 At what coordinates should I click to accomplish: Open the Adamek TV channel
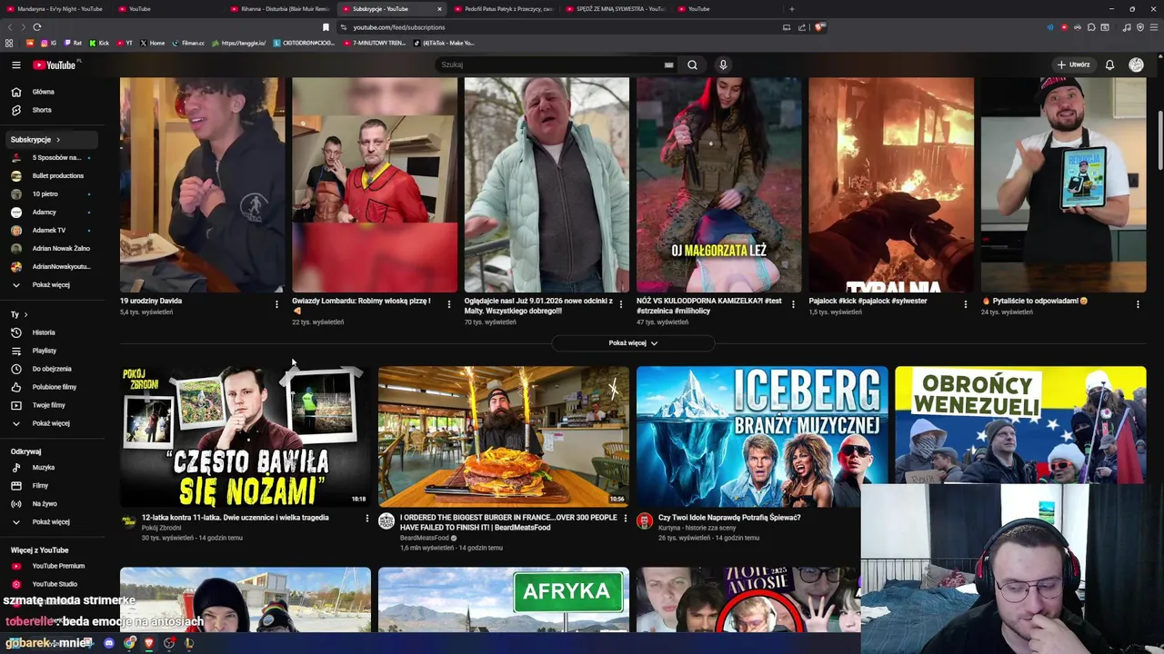pyautogui.click(x=51, y=230)
